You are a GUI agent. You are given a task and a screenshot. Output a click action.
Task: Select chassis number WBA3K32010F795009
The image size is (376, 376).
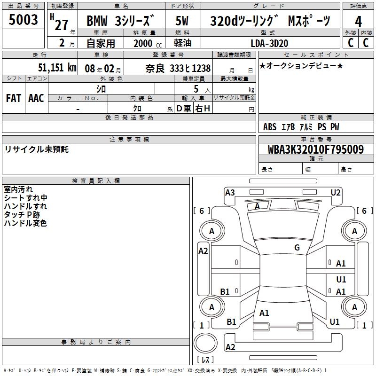coord(316,149)
